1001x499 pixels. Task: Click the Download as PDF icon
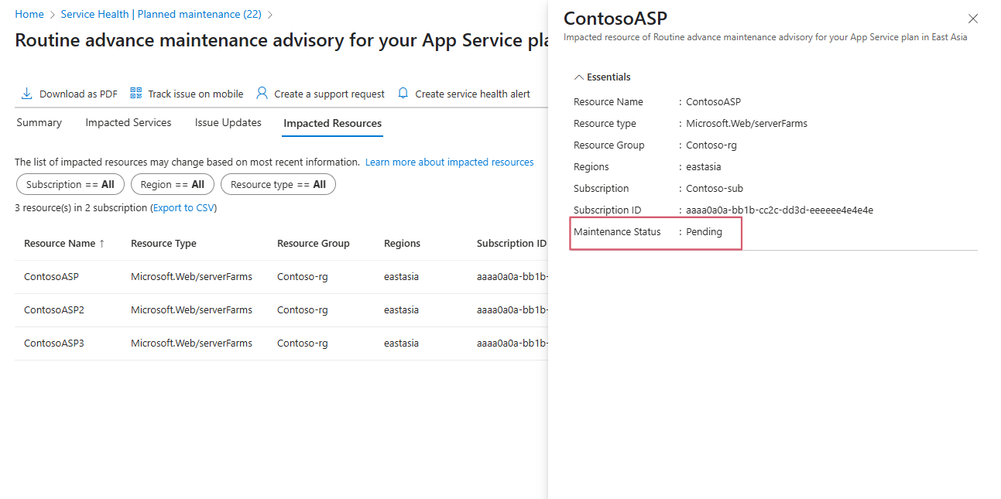26,94
